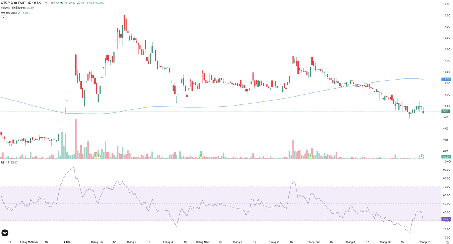Click the purple 32.07 RSI axis label
The image size is (453, 244).
click(446, 219)
